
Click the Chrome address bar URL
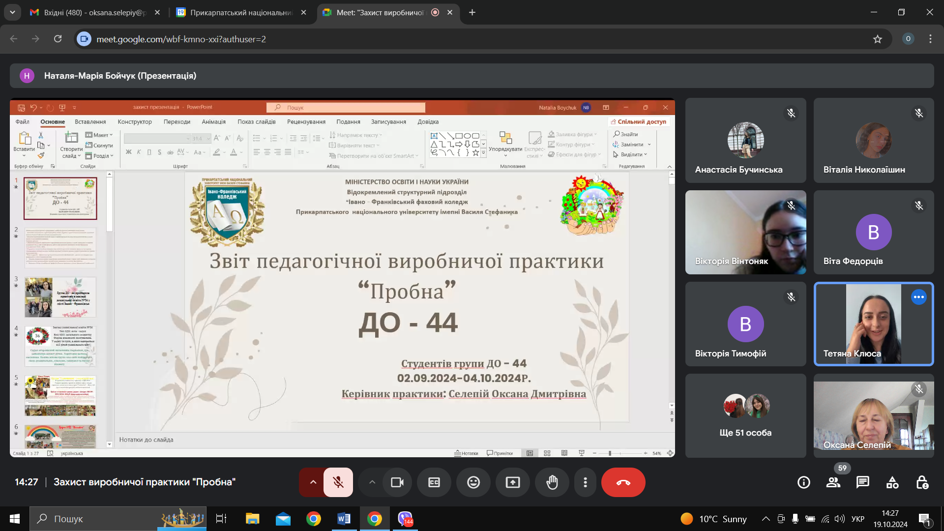(181, 39)
